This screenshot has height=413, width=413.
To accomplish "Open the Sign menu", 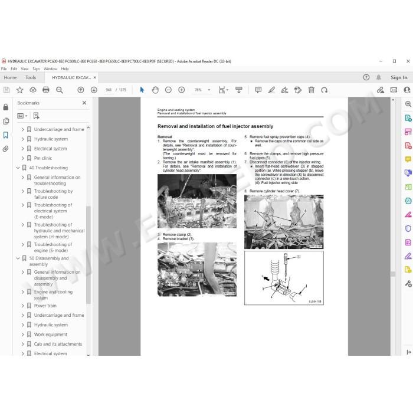I will [36, 69].
